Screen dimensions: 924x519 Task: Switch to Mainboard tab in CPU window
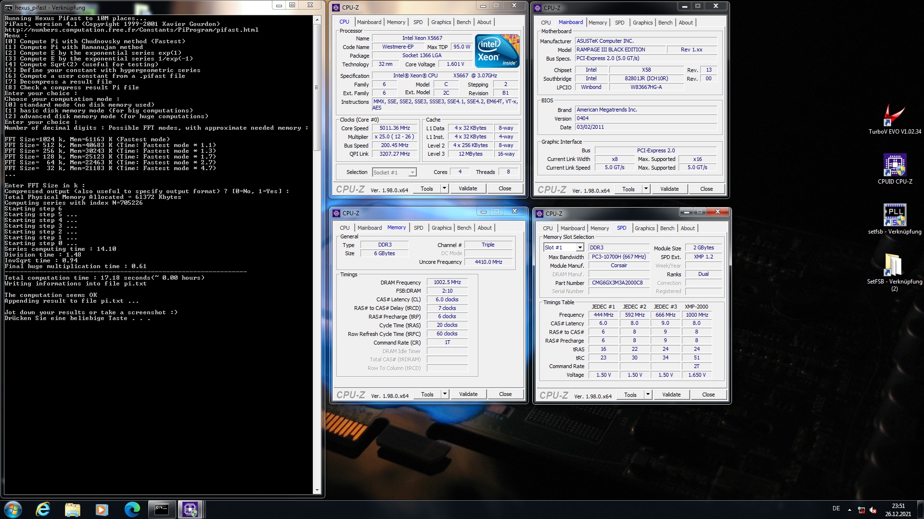pos(369,22)
